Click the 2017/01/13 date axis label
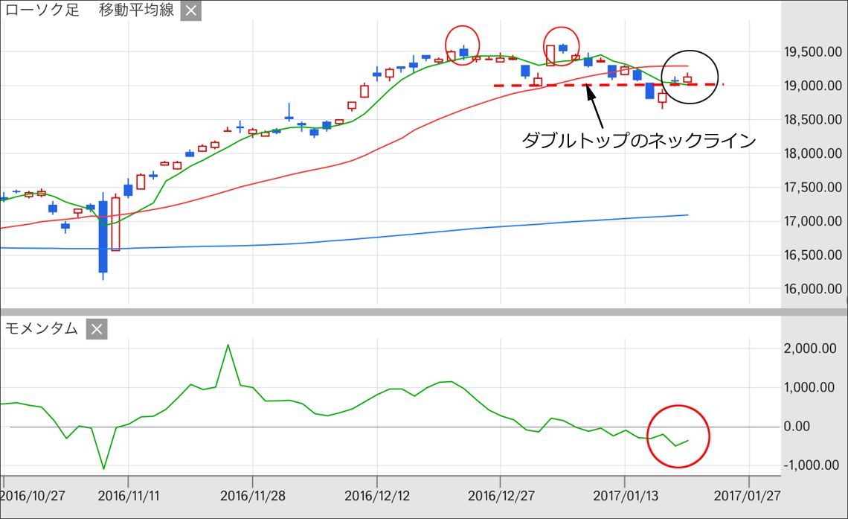Image resolution: width=848 pixels, height=519 pixels. pos(625,495)
